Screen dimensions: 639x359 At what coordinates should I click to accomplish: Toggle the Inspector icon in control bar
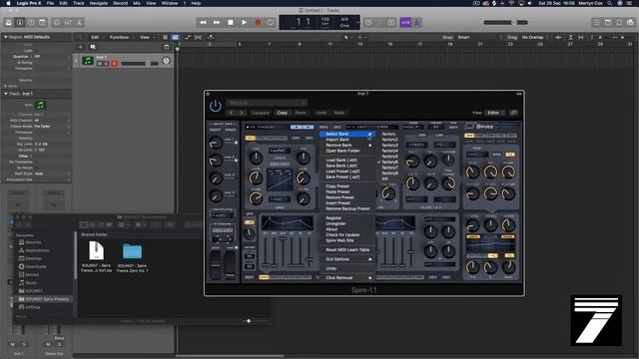click(20, 22)
